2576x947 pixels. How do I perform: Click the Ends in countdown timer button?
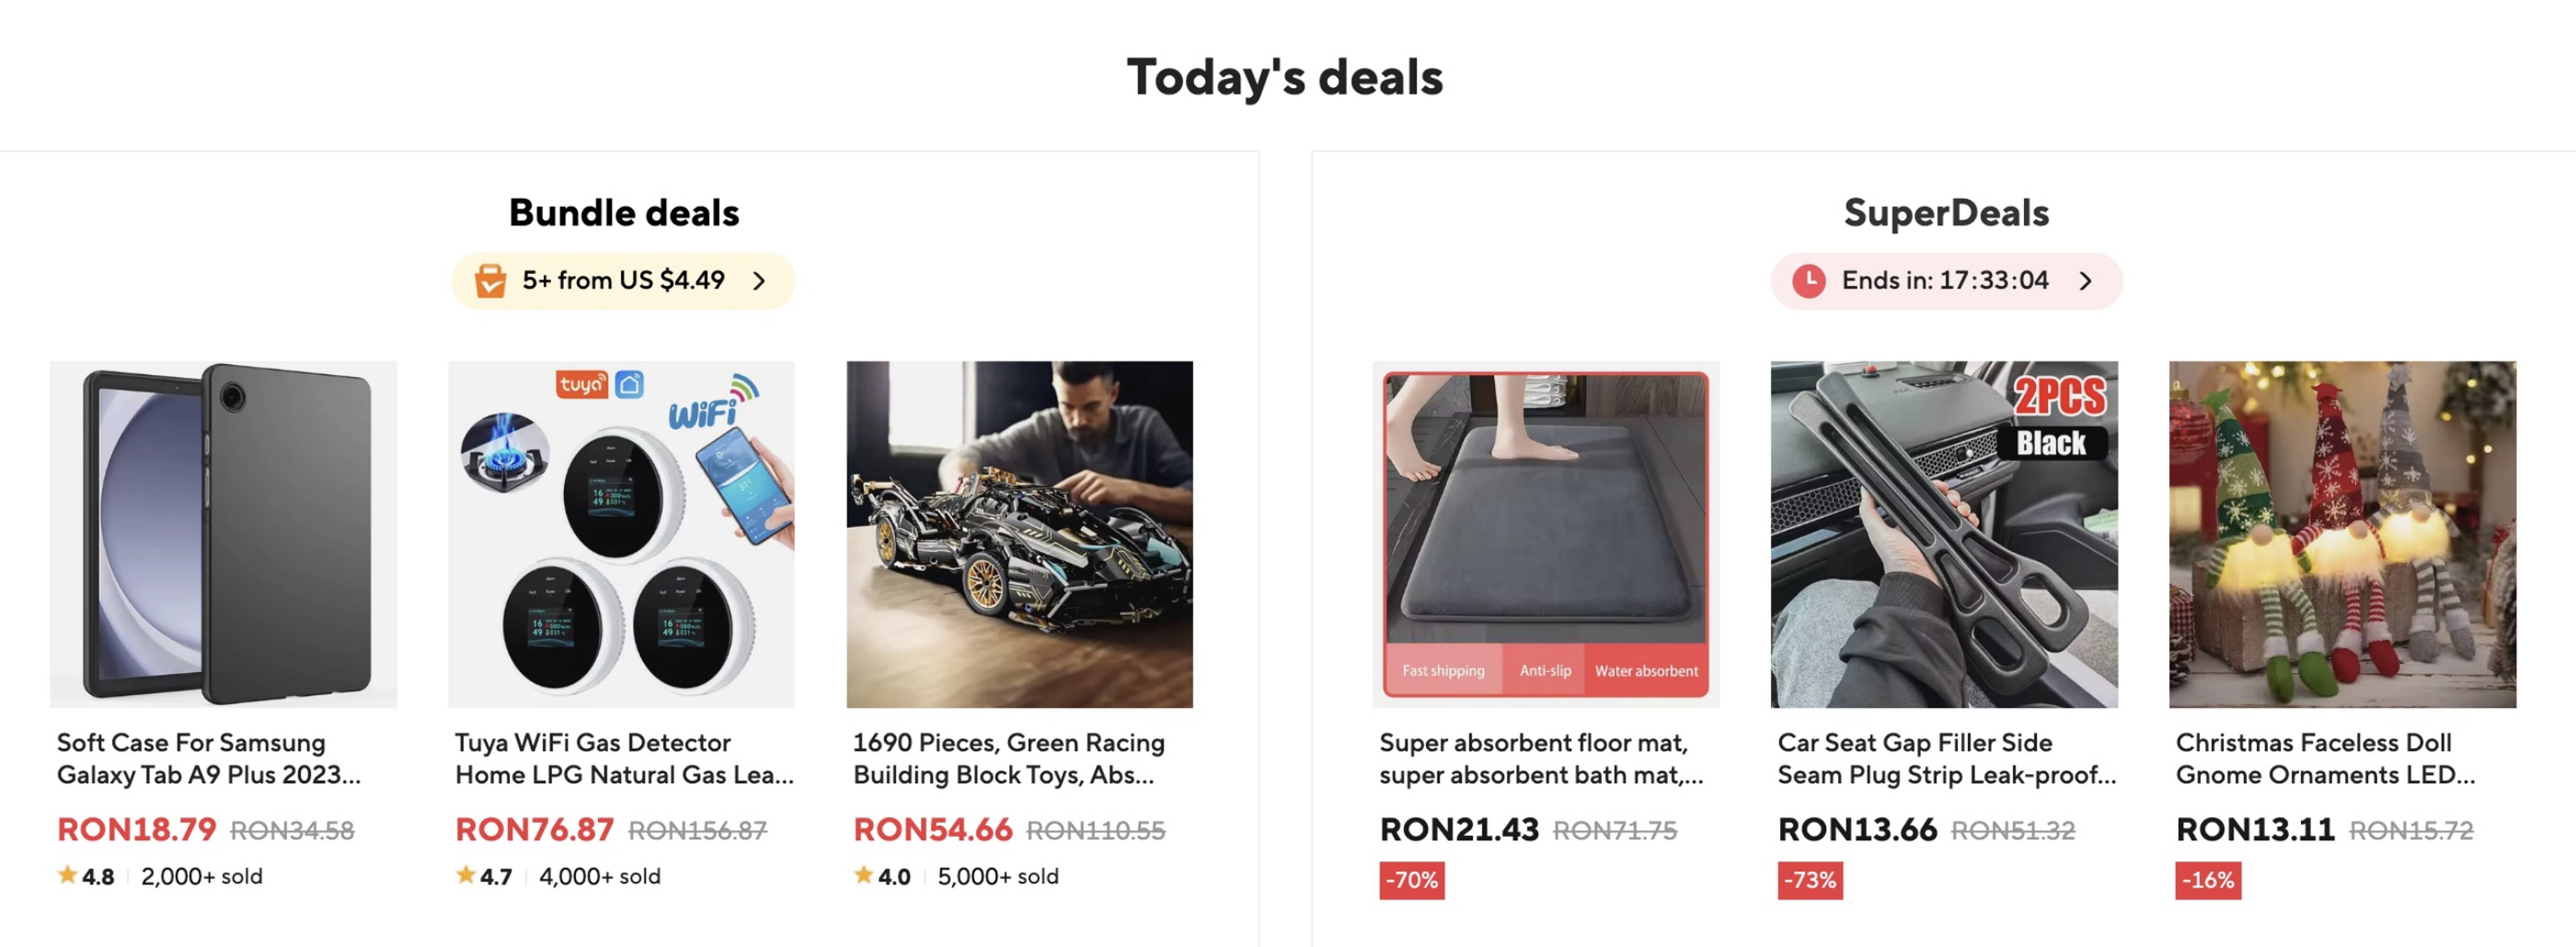click(x=1944, y=281)
